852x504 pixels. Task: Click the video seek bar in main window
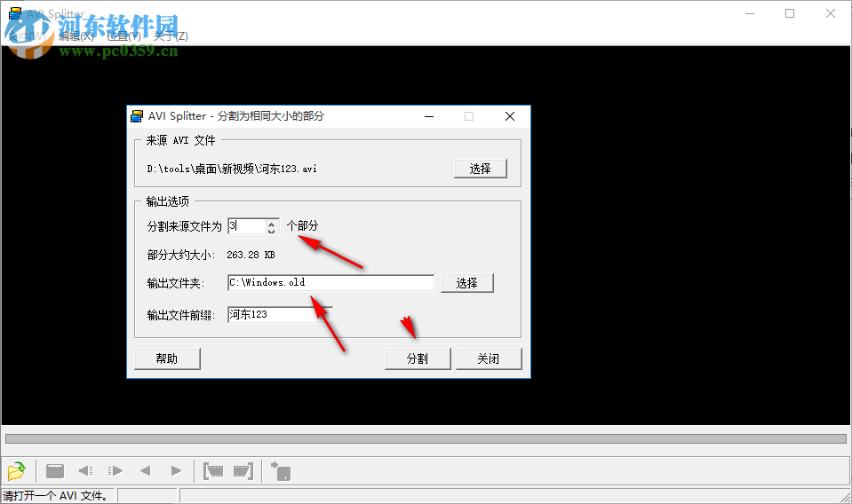[426, 438]
